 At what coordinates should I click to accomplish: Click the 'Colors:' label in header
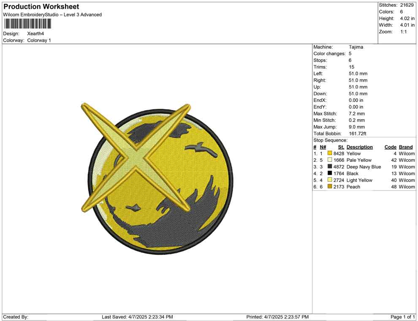[386, 12]
